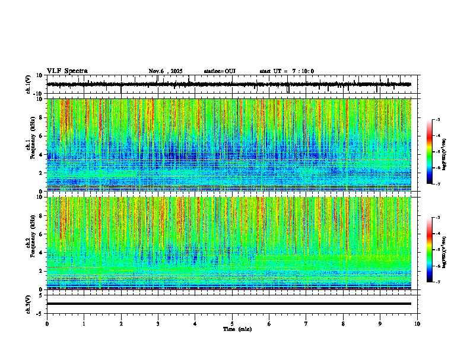Click the "Time (min)" axis label

click(237, 329)
